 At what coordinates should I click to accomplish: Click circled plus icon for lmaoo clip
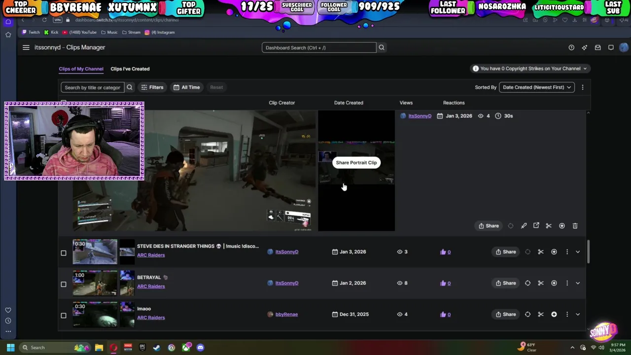point(554,315)
